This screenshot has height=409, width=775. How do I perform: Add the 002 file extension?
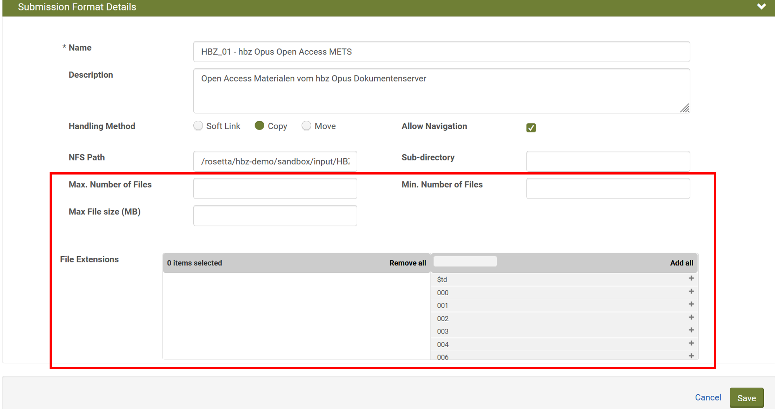point(691,317)
